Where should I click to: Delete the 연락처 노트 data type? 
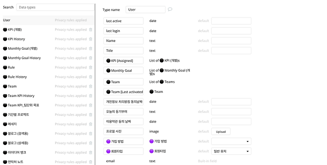coord(90,162)
